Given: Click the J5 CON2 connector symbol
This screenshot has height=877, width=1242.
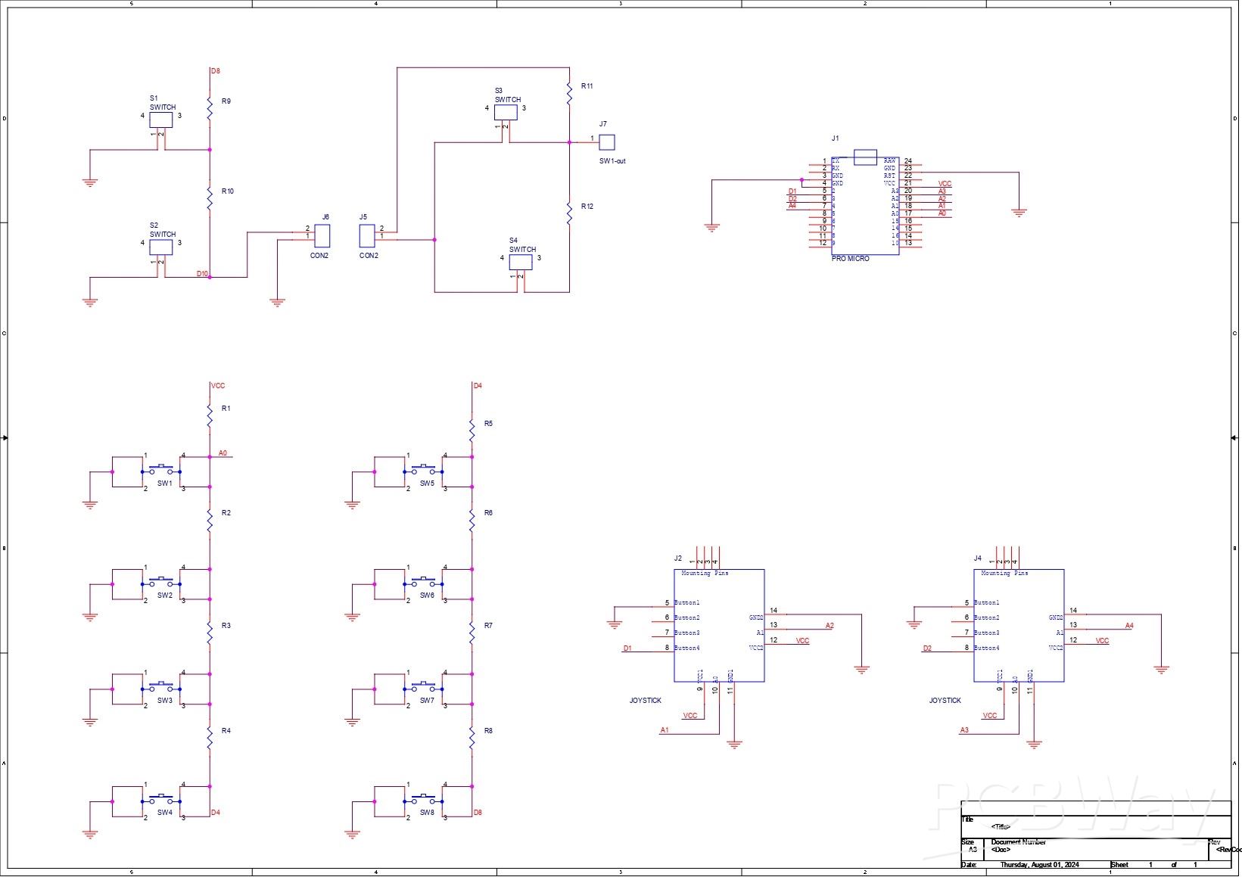Looking at the screenshot, I should 367,236.
